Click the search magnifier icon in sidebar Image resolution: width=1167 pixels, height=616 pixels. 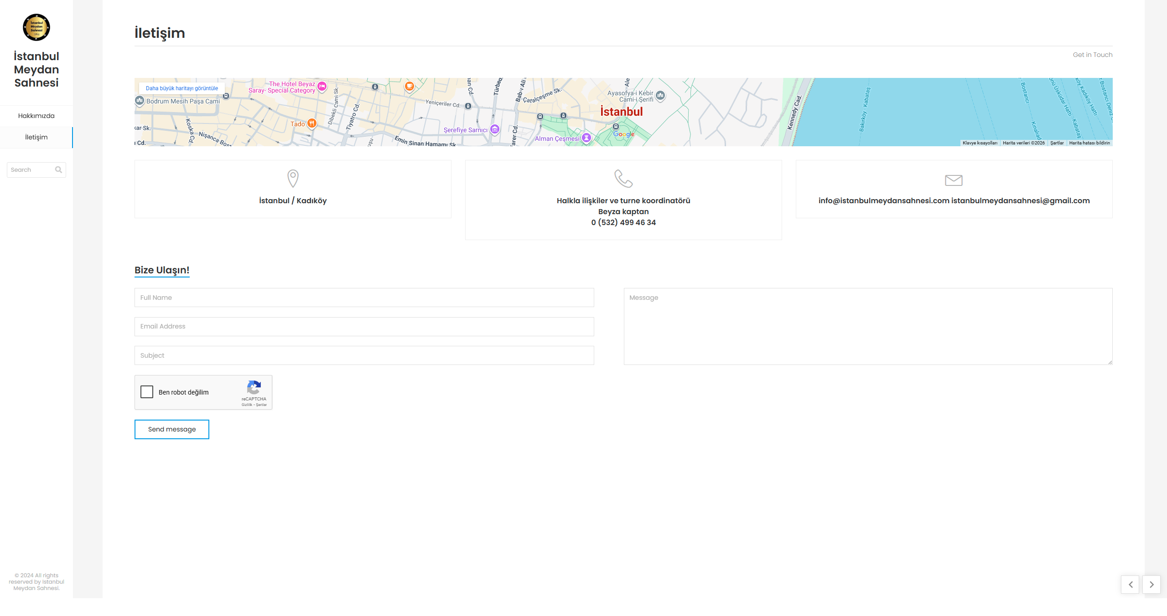point(58,170)
